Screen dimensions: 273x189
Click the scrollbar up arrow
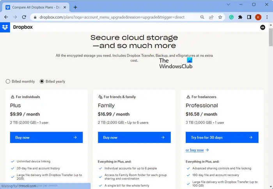coord(271,25)
